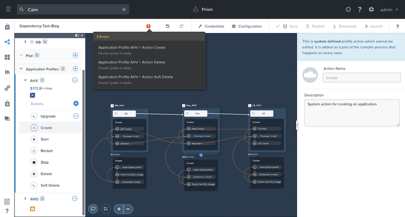Click the red error indicator icon
Image resolution: width=405 pixels, height=217 pixels.
pyautogui.click(x=148, y=26)
